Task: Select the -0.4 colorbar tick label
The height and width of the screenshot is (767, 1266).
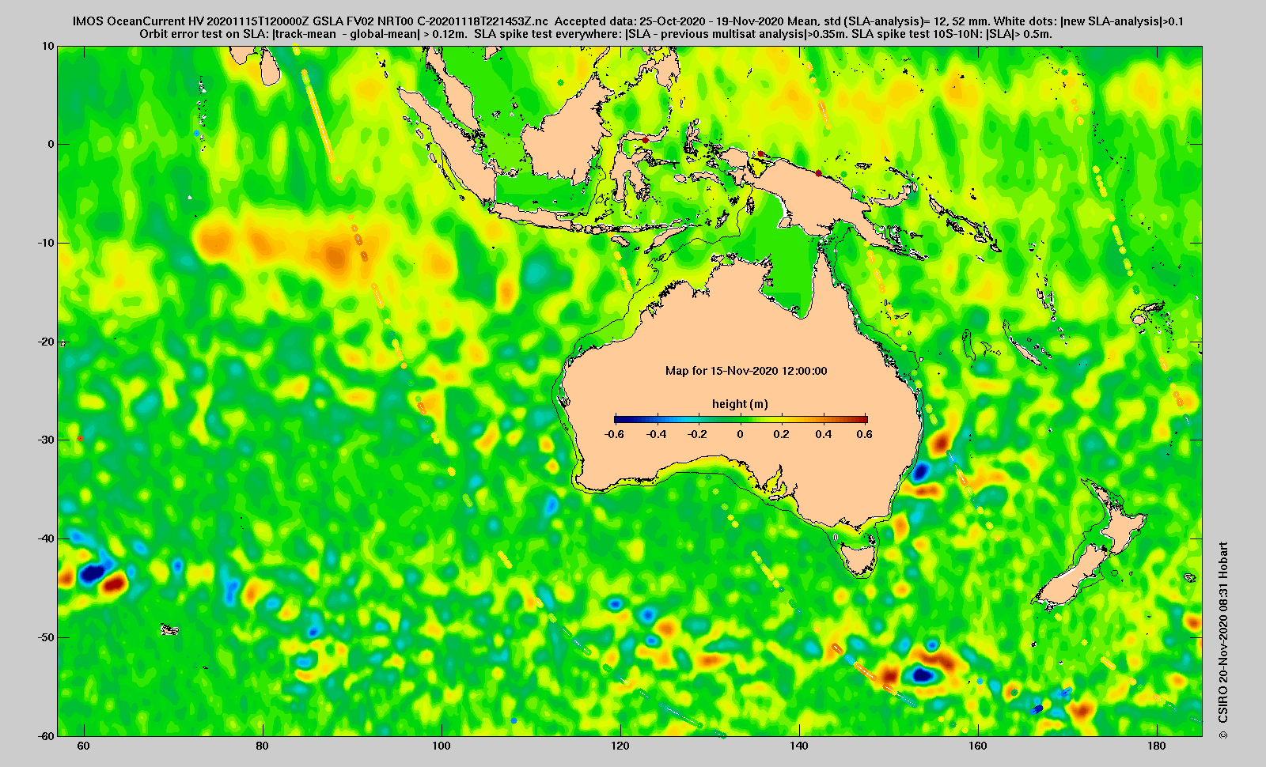Action: pos(656,434)
